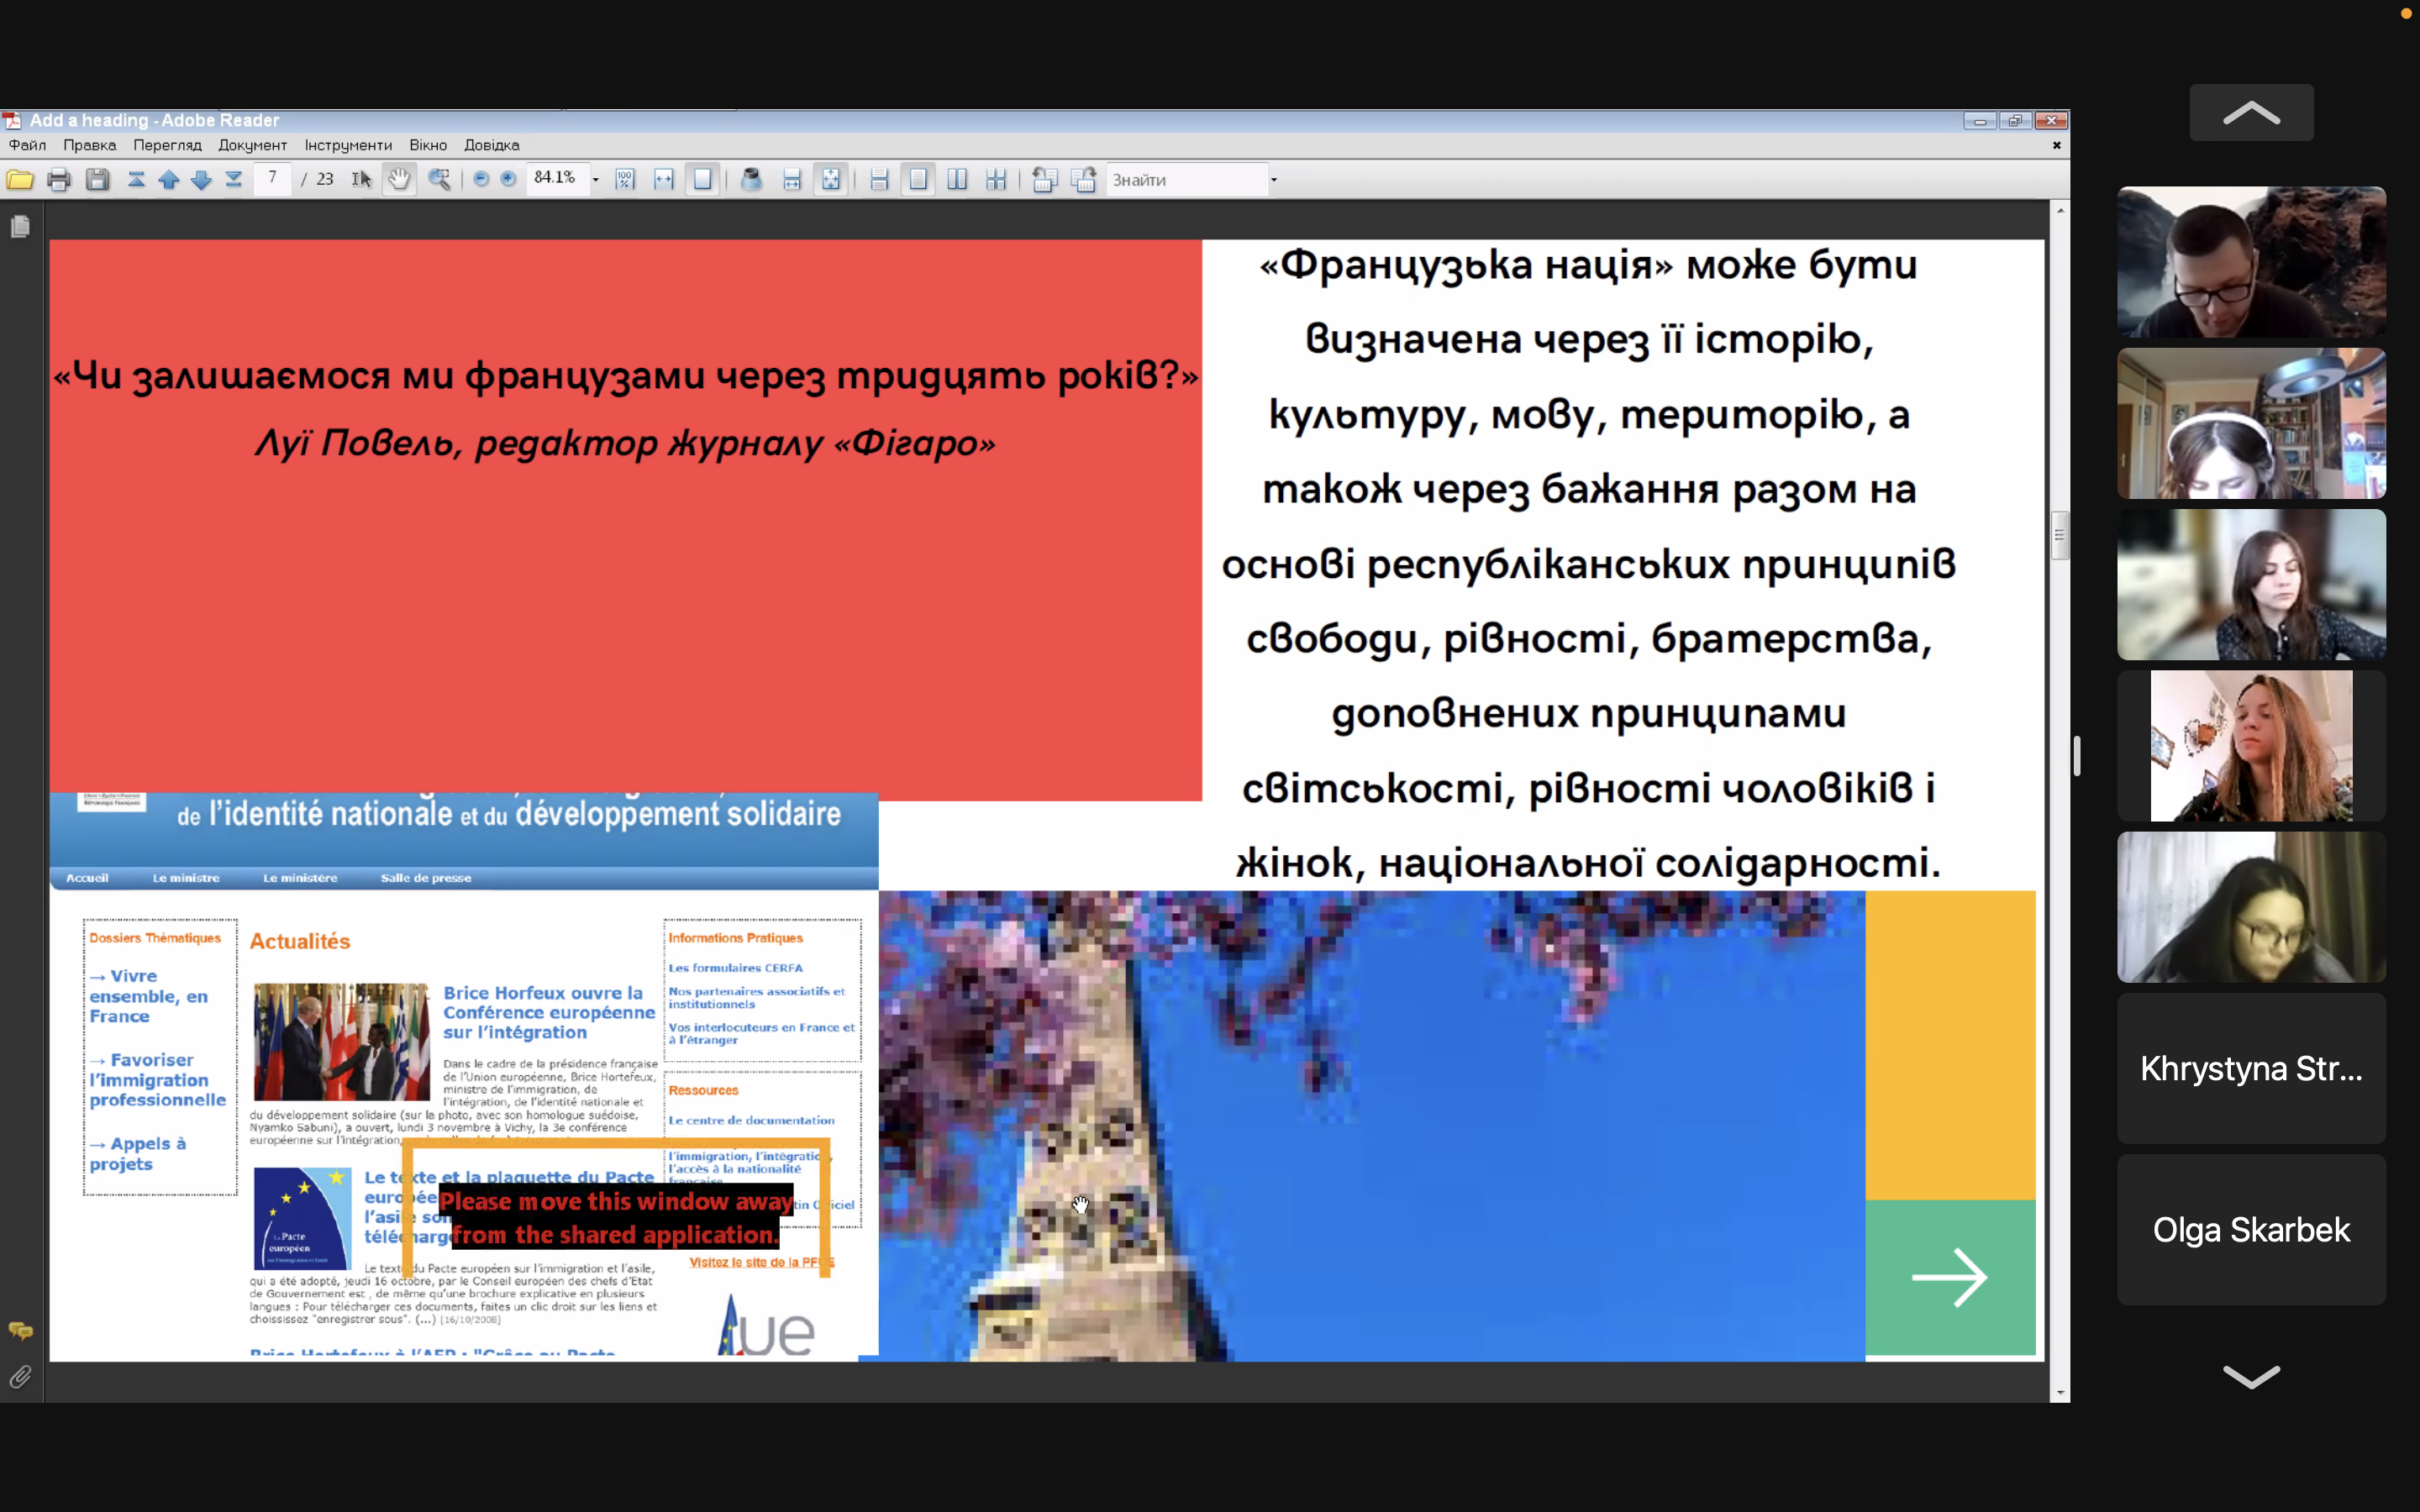
Task: Open the search options dropdown next to Знайти
Action: pyautogui.click(x=1274, y=179)
